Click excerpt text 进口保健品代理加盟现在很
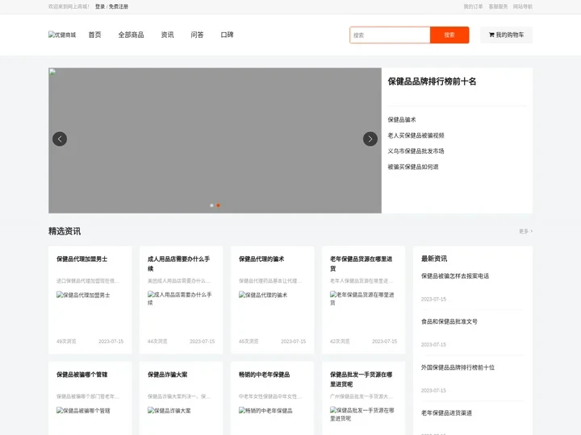Image resolution: width=581 pixels, height=435 pixels. click(88, 281)
